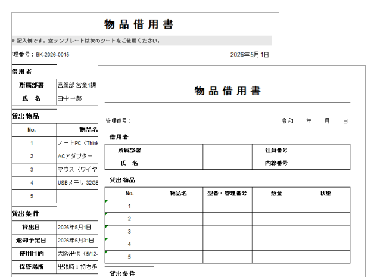Click the No. header above ノートPC row
This screenshot has width=377, height=277.
click(32, 130)
